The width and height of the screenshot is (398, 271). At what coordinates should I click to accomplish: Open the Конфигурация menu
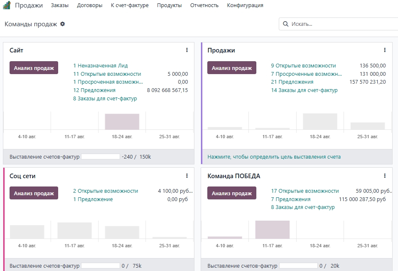click(245, 5)
